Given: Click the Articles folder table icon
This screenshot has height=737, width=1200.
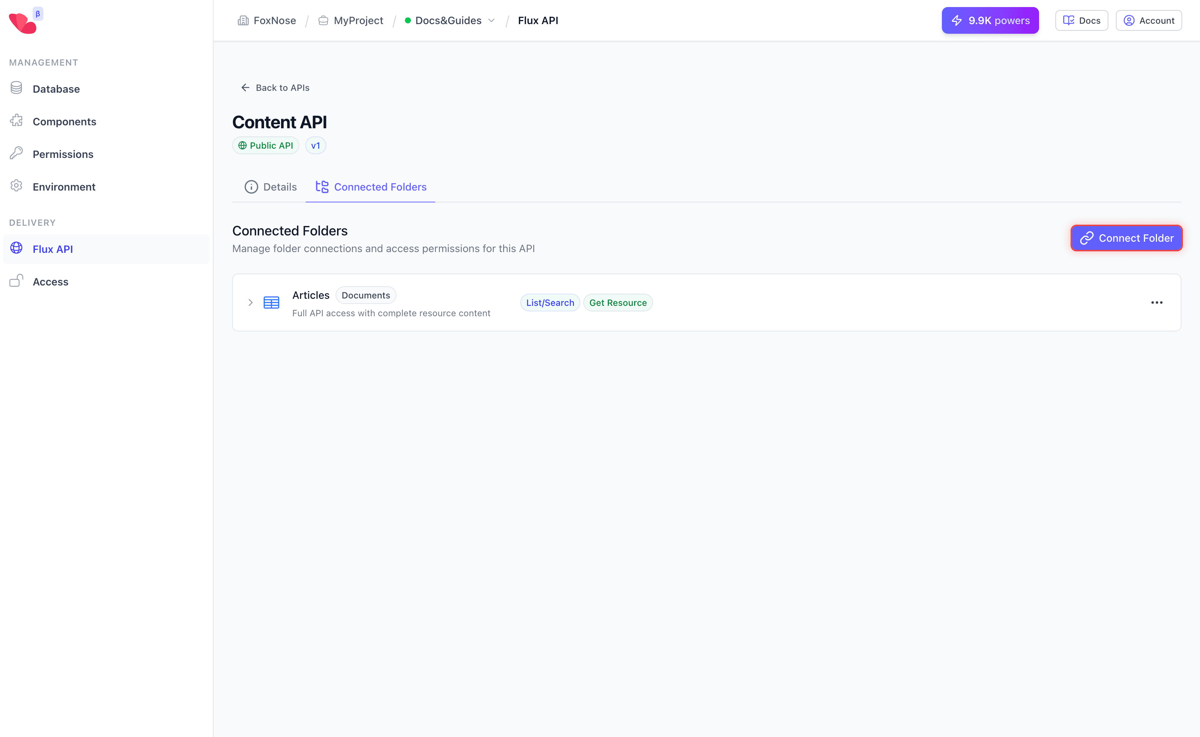Looking at the screenshot, I should tap(271, 303).
